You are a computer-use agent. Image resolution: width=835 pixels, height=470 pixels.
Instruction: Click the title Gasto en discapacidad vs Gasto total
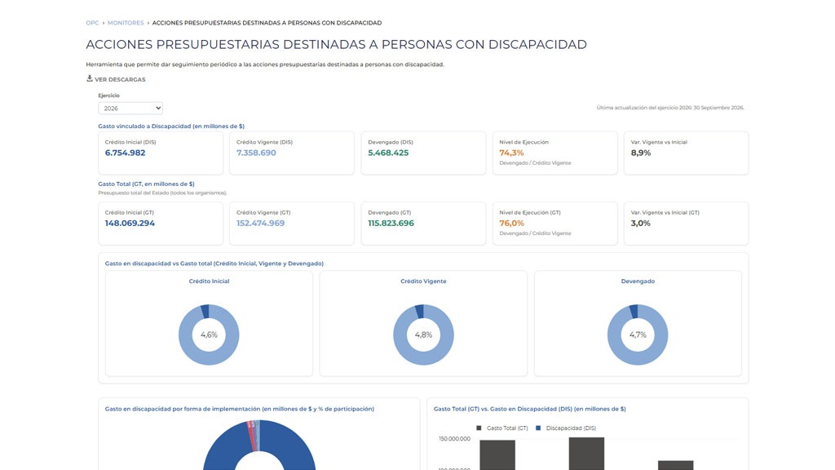214,264
